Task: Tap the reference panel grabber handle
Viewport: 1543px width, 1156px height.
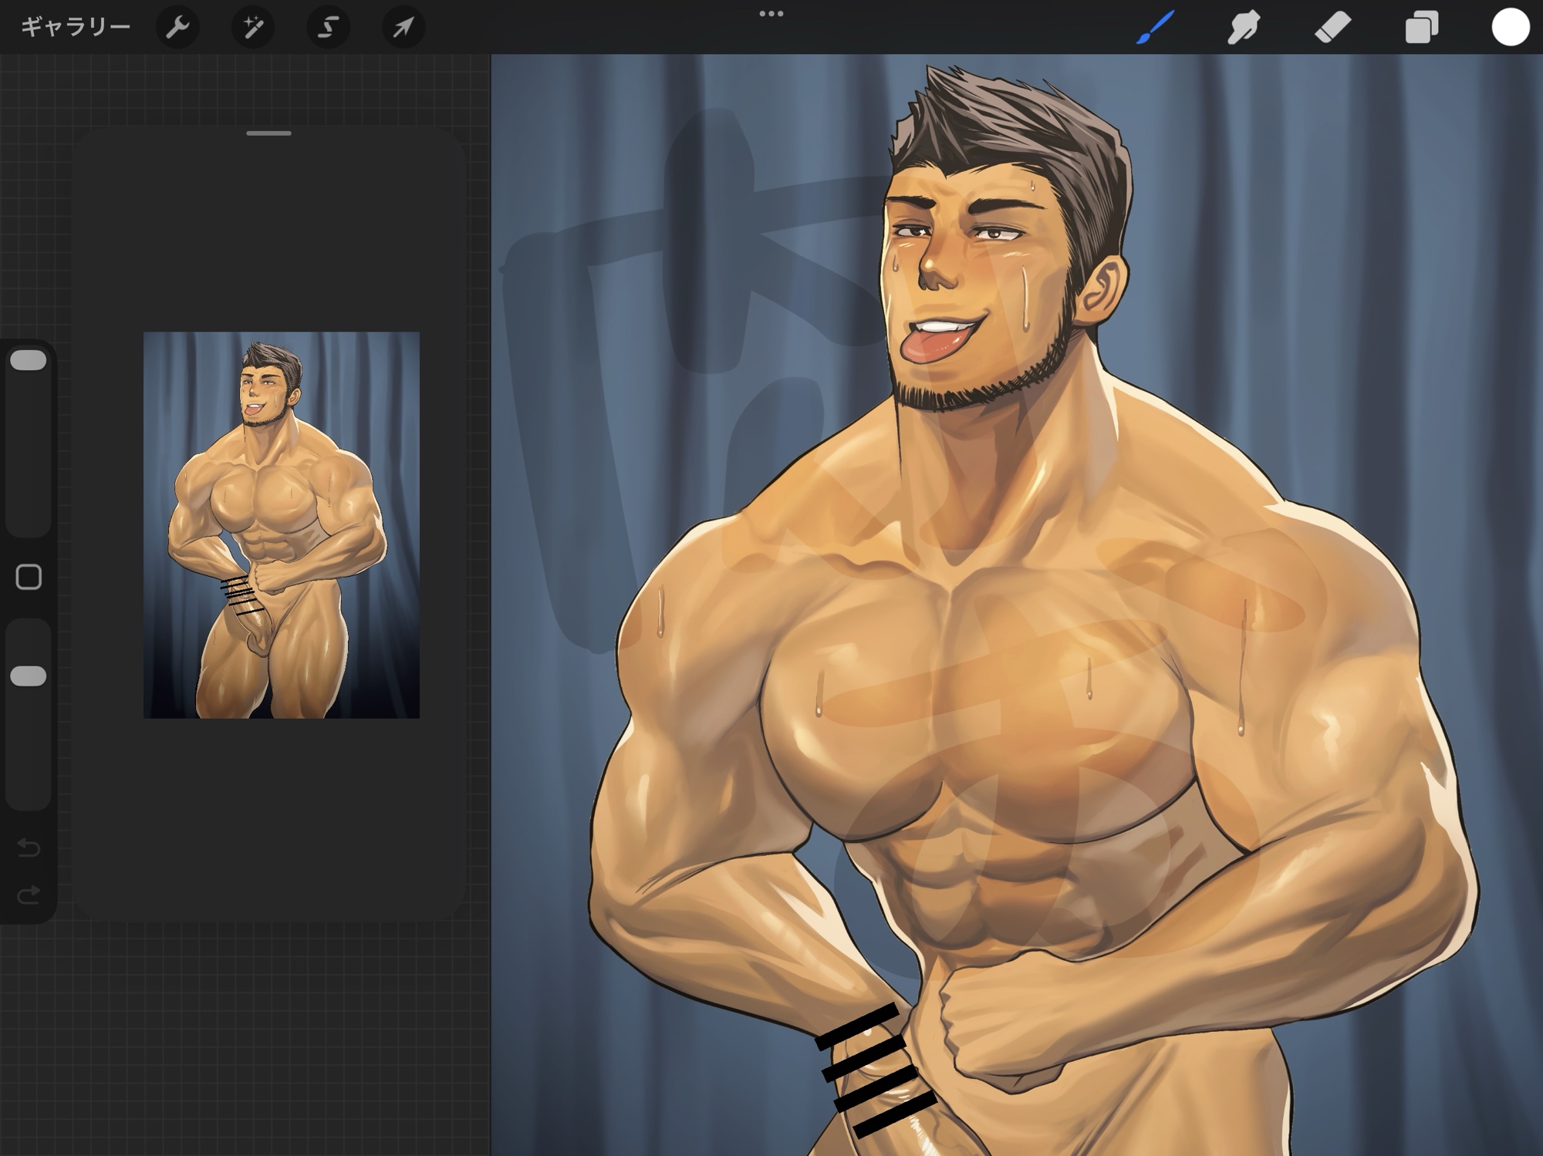Action: point(268,133)
